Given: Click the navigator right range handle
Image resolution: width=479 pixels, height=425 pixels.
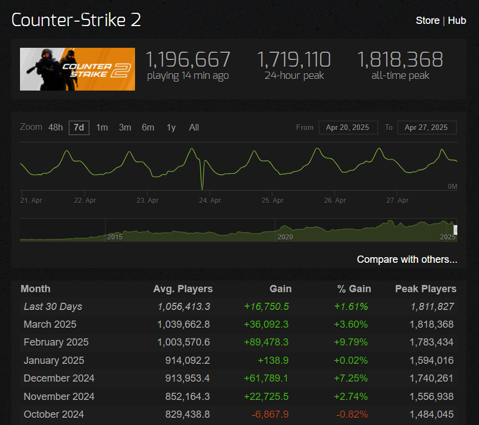Looking at the screenshot, I should click(x=456, y=230).
